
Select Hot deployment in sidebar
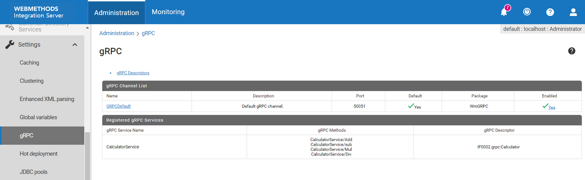point(38,154)
